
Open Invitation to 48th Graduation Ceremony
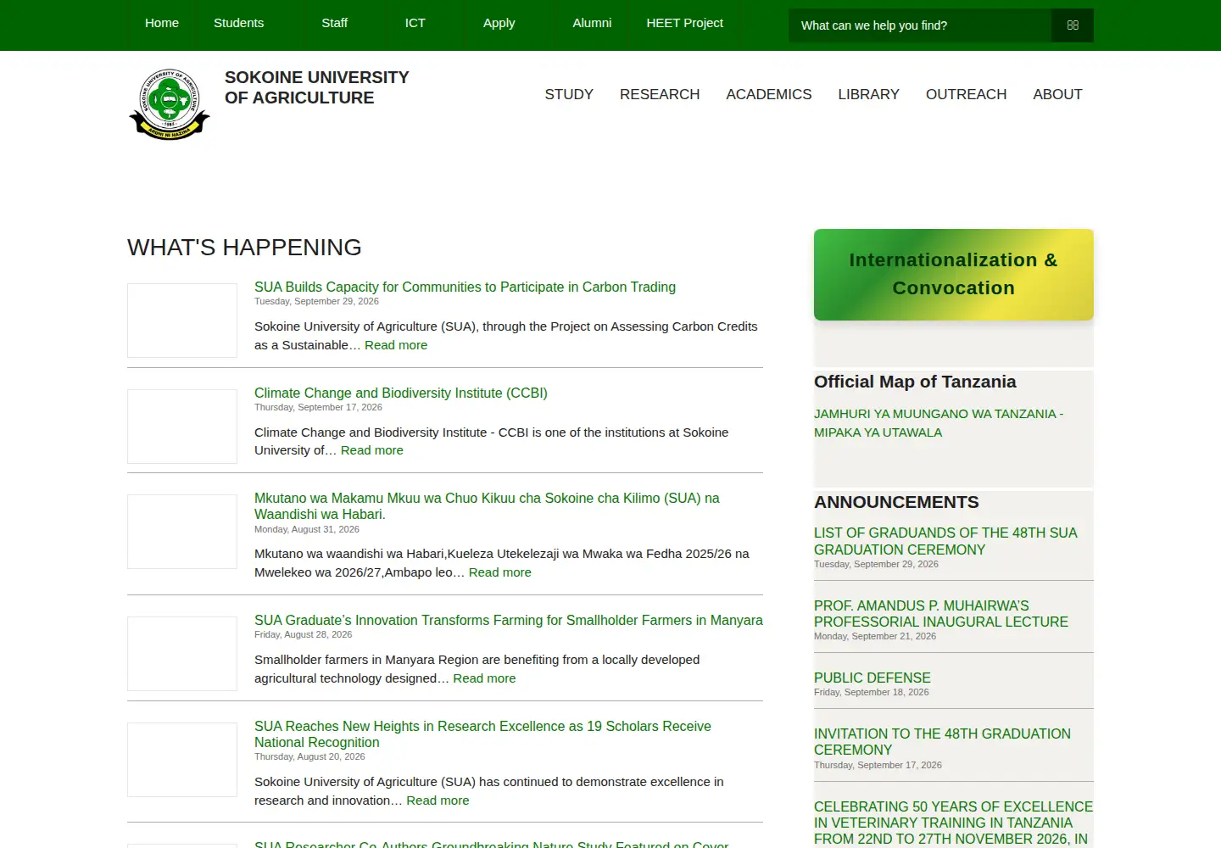click(x=942, y=742)
